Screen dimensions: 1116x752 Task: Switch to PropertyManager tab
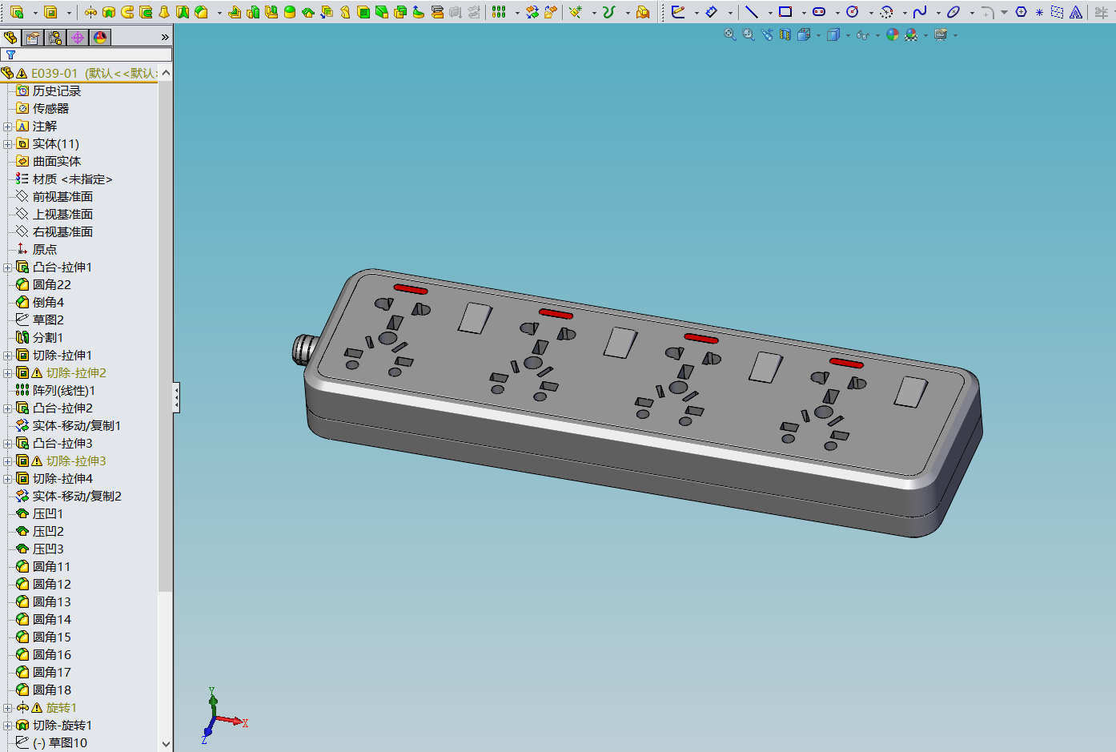pyautogui.click(x=33, y=38)
